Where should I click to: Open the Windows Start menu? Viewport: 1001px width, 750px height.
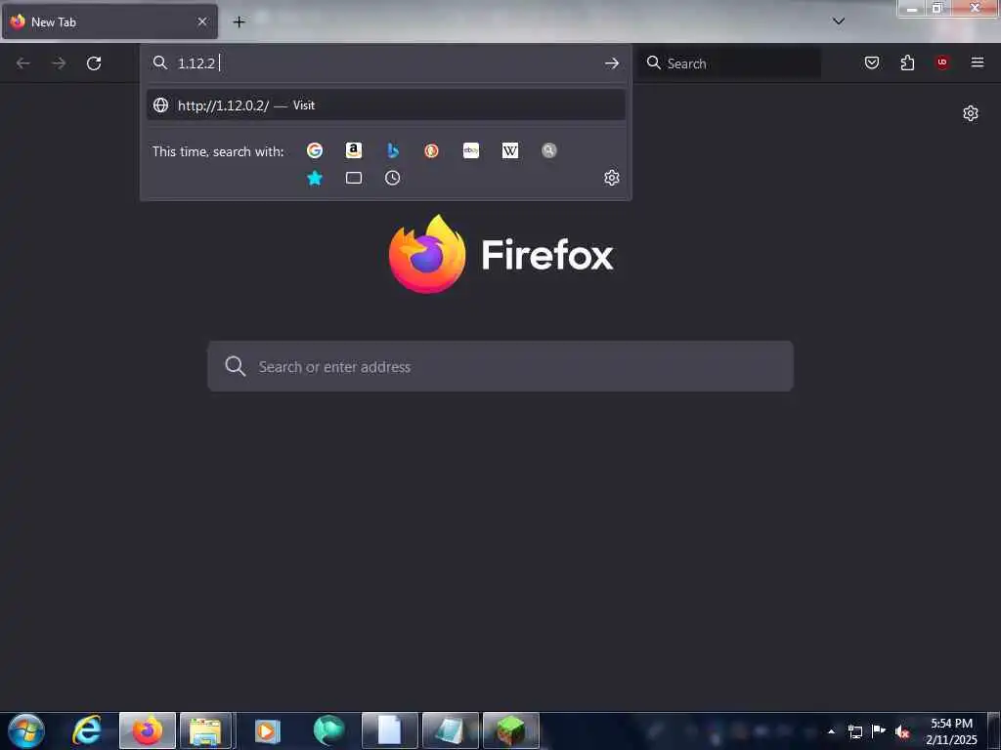[26, 730]
